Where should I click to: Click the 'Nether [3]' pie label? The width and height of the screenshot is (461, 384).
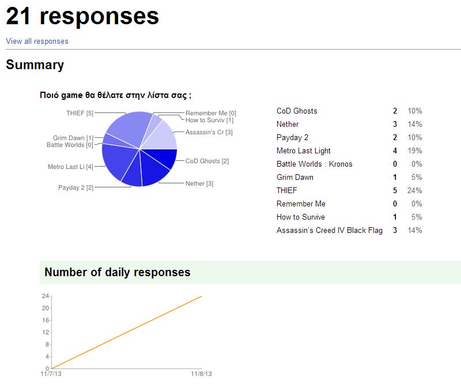(199, 183)
